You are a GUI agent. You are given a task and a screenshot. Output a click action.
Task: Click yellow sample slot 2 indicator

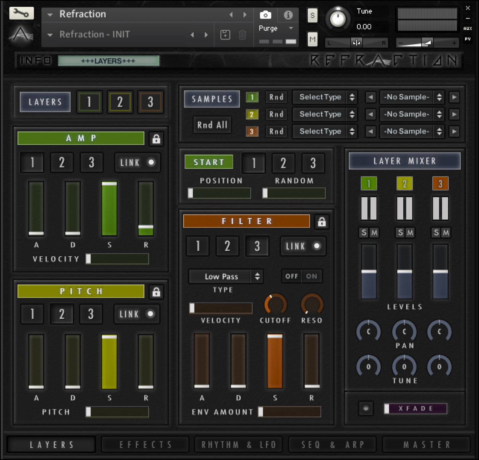(252, 114)
